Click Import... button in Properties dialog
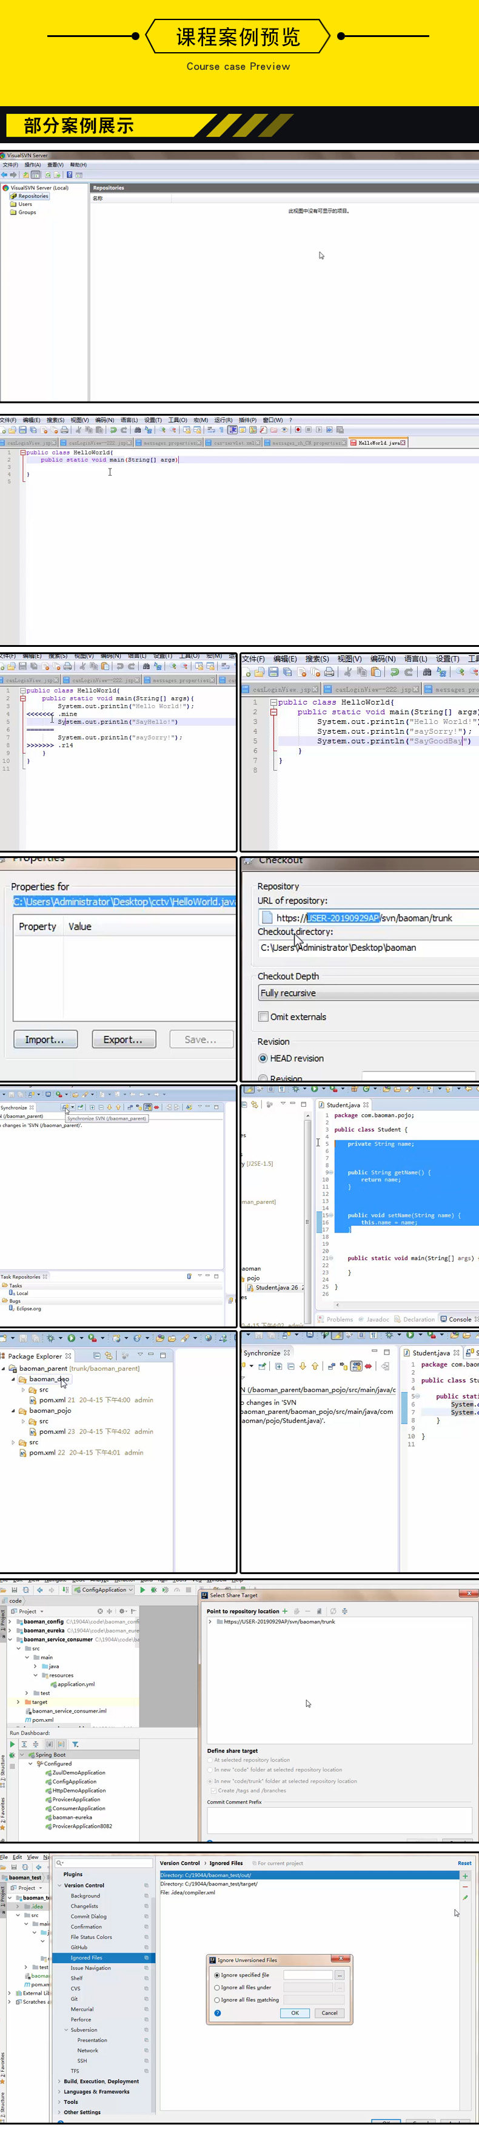 tap(45, 1039)
